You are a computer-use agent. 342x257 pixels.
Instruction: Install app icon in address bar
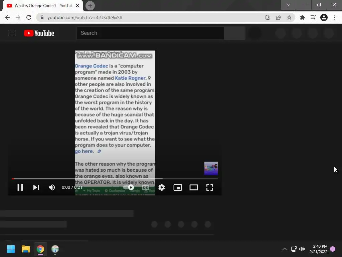[x=268, y=17]
